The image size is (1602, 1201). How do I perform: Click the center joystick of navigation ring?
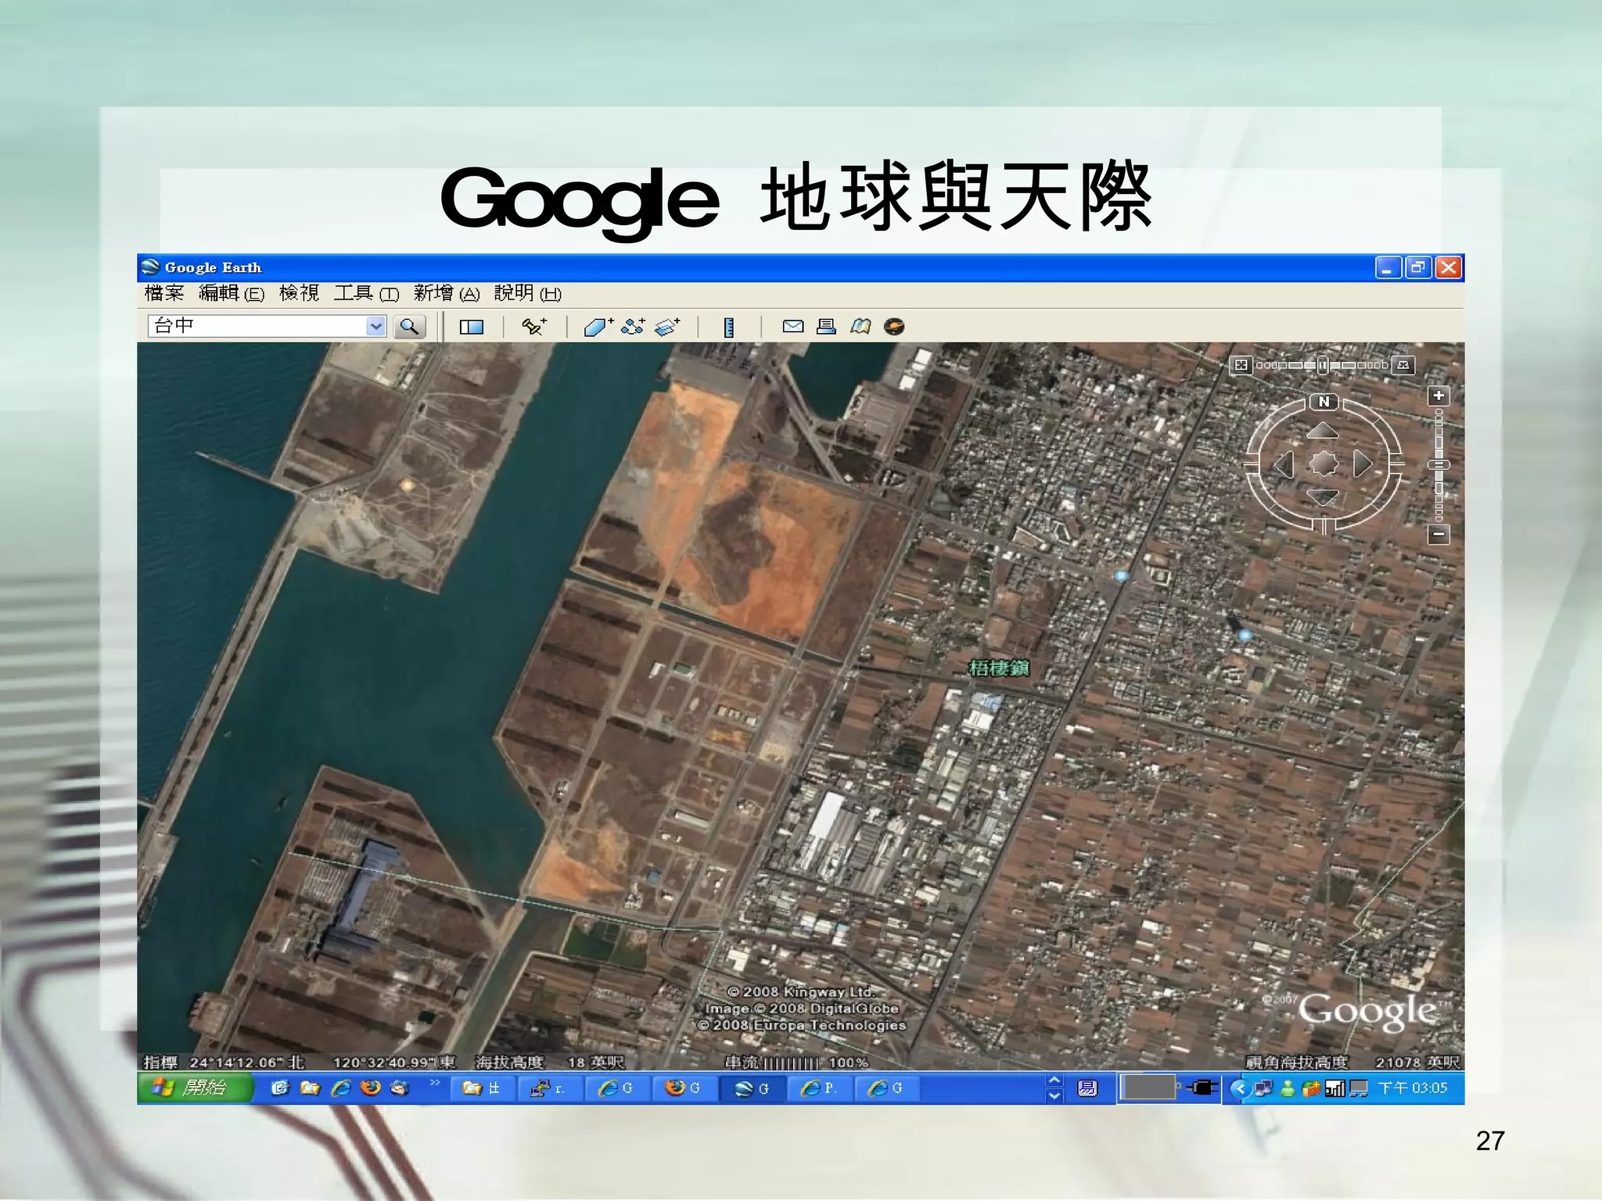(1323, 463)
